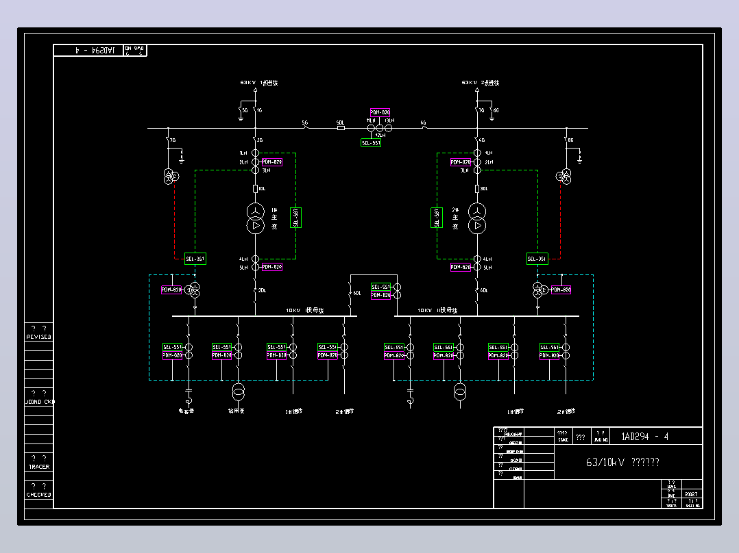This screenshot has width=739, height=553.
Task: Click the voltage transformer symbol below switch 8G
Action: coord(564,177)
